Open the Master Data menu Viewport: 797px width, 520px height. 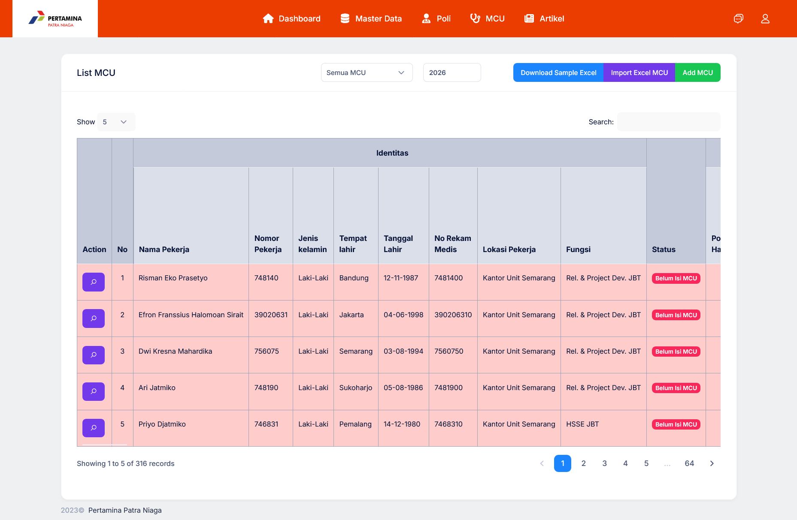pyautogui.click(x=371, y=18)
